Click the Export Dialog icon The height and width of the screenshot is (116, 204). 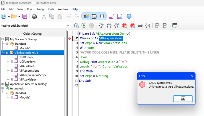(x=119, y=16)
